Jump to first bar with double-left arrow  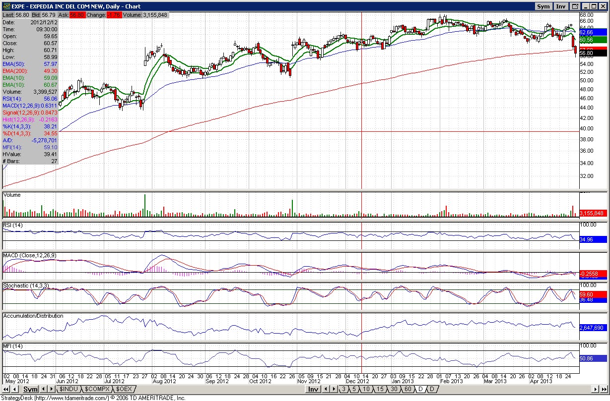coord(6,389)
